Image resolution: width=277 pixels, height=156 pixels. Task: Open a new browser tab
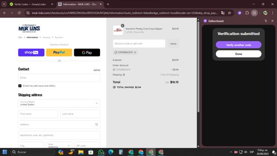(108, 4)
